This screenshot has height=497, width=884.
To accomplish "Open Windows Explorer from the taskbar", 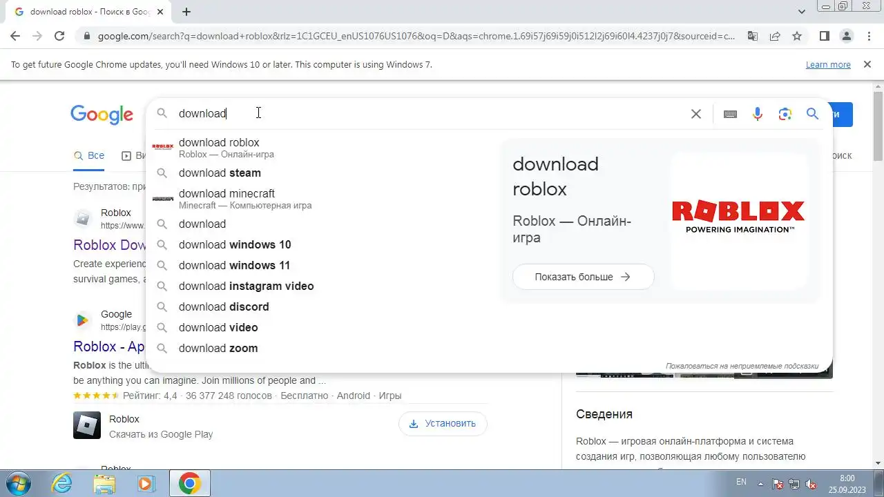I will [104, 483].
